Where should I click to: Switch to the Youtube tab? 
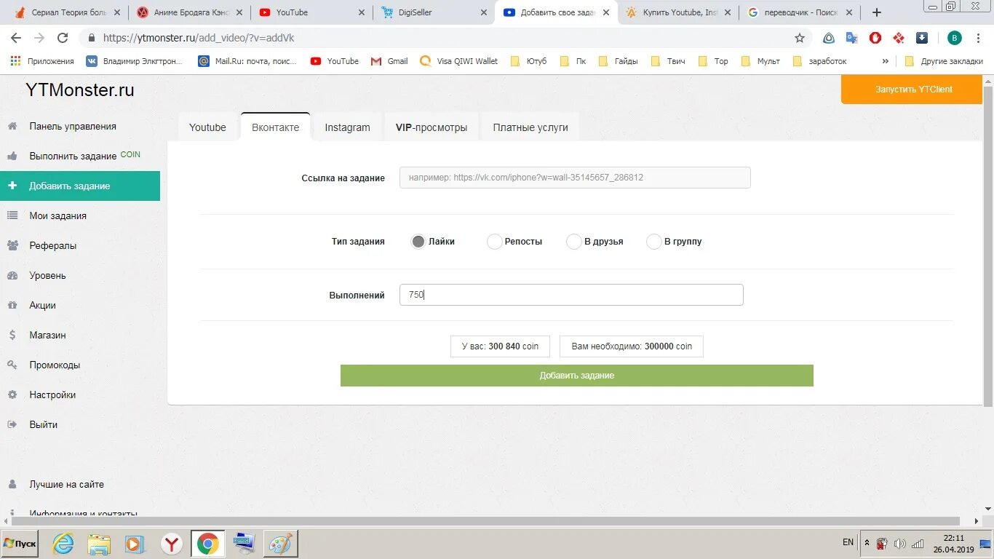coord(207,127)
